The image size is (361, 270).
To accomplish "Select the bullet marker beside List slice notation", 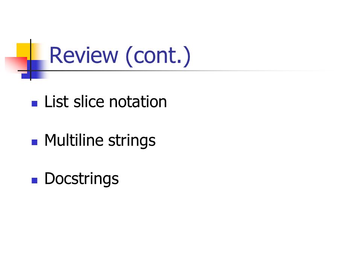I will coord(35,104).
